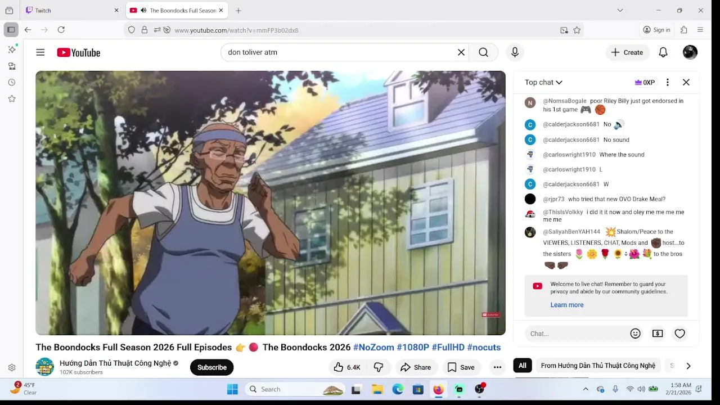Viewport: 720px width, 405px height.
Task: Open live chat options three-dot menu
Action: coord(668,82)
